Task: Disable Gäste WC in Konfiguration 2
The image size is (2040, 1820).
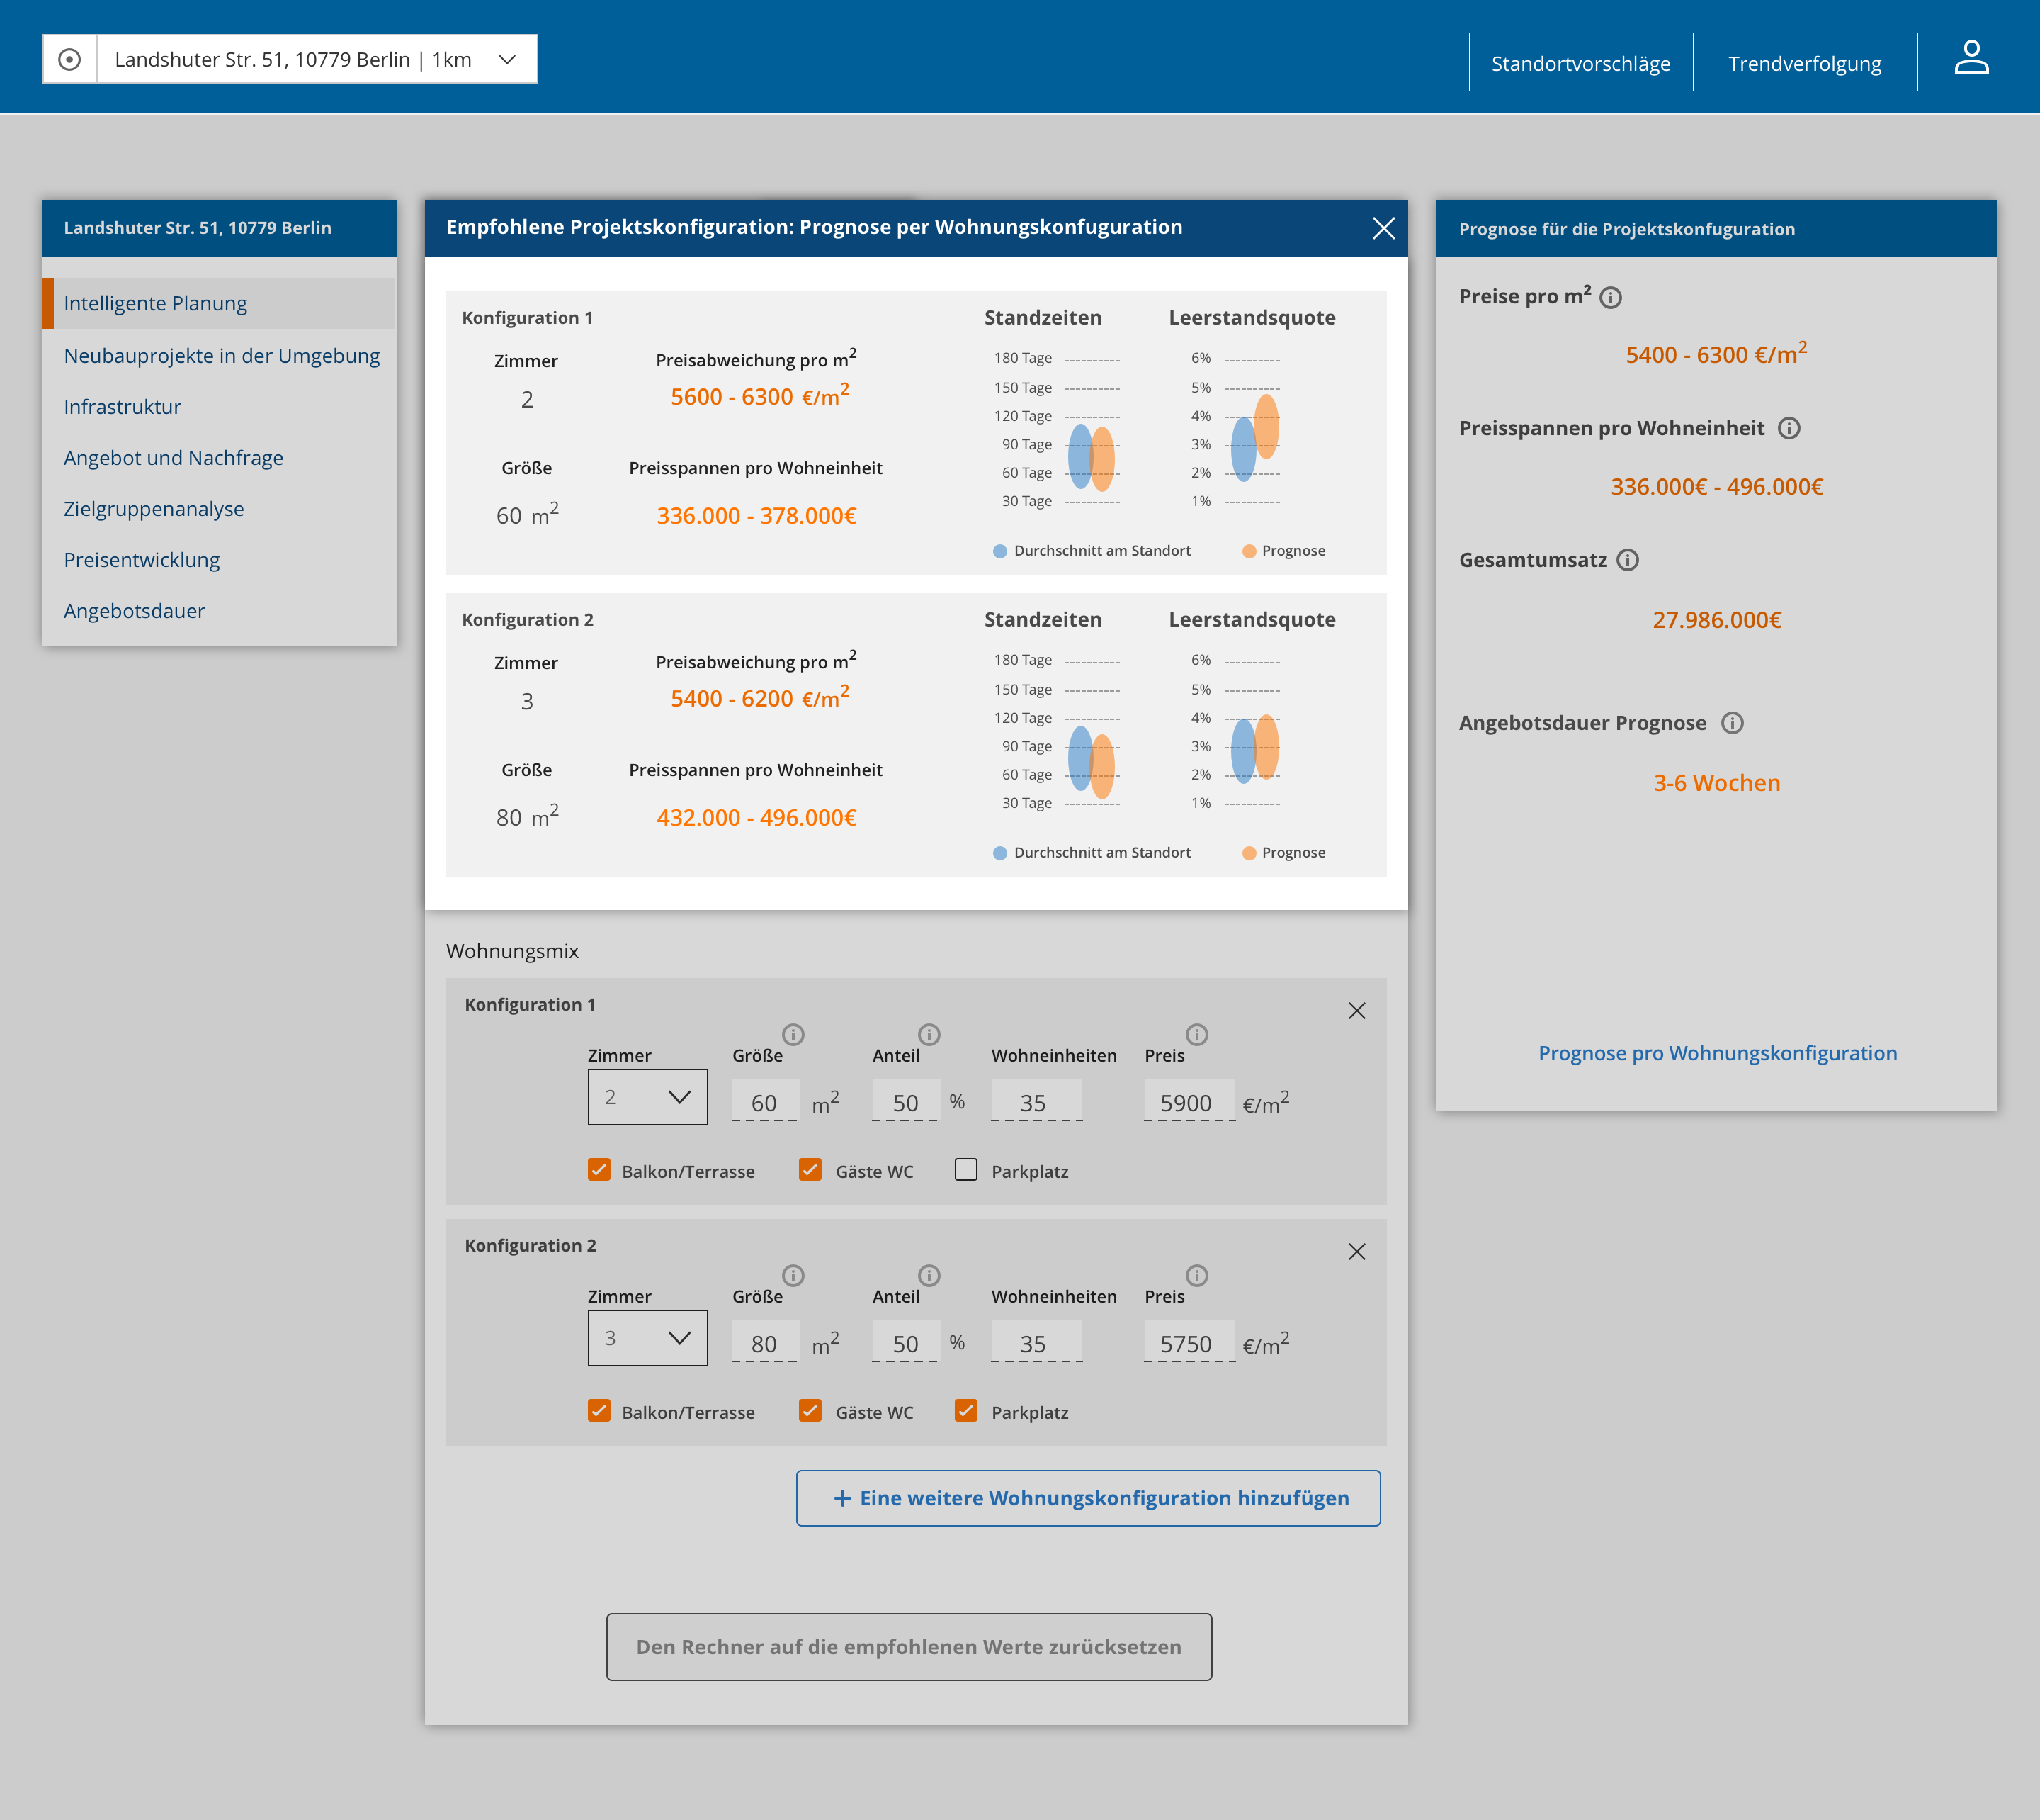Action: pyautogui.click(x=810, y=1411)
